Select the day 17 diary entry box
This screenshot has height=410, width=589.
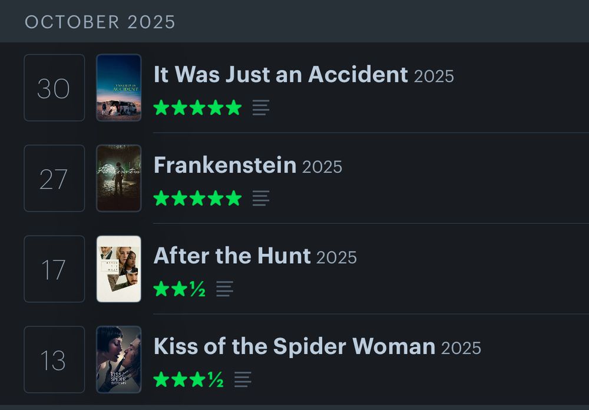coord(54,268)
